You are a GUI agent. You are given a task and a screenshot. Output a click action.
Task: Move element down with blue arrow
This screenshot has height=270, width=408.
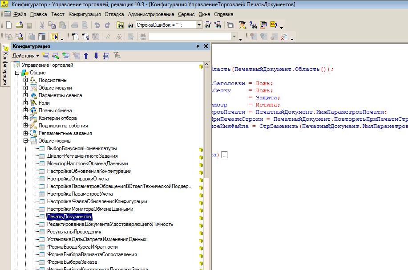tap(96, 56)
